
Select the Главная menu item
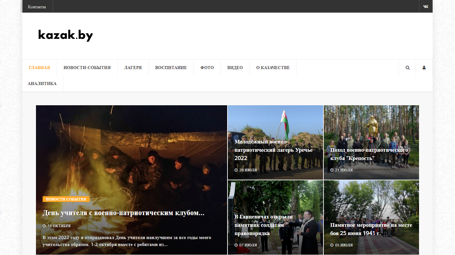point(39,67)
